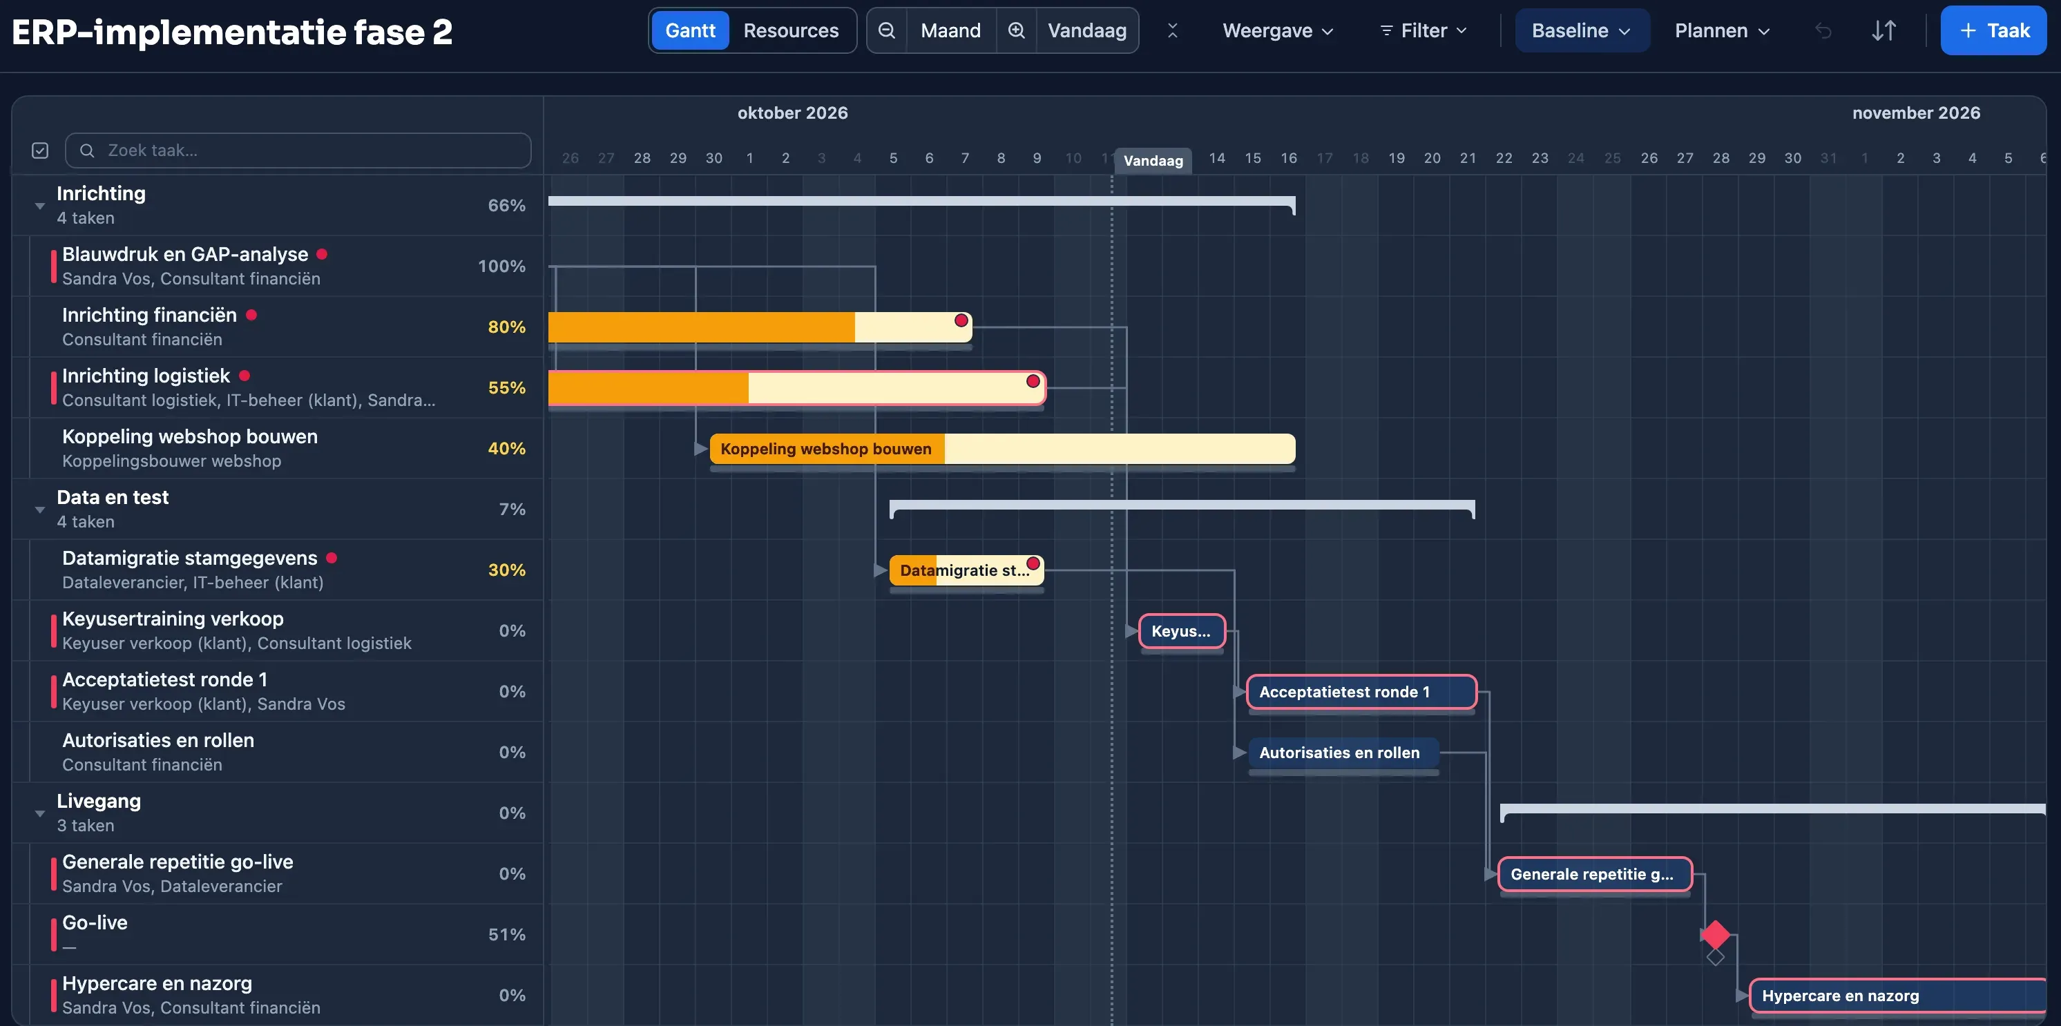Click the zoom out magnifier icon
Screen dimensions: 2061x1026
point(886,30)
